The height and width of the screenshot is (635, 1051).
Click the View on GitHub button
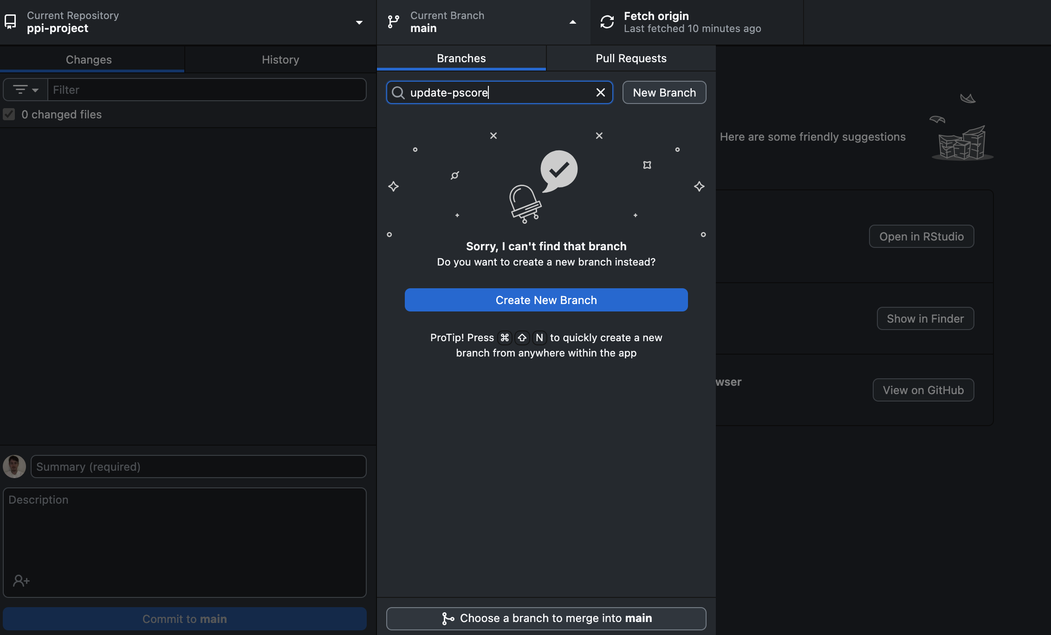point(923,390)
